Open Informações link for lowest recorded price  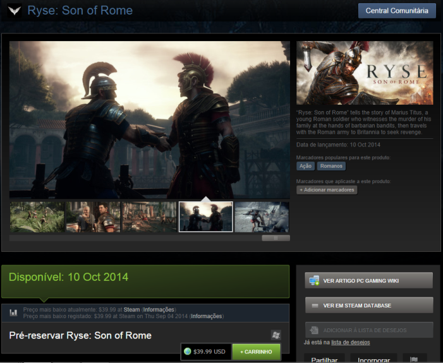pyautogui.click(x=206, y=316)
